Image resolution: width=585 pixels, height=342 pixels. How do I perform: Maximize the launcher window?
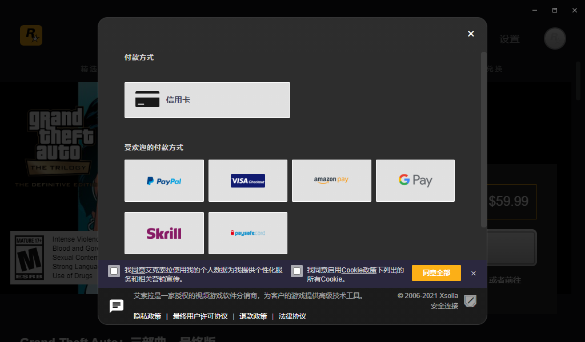(x=555, y=10)
